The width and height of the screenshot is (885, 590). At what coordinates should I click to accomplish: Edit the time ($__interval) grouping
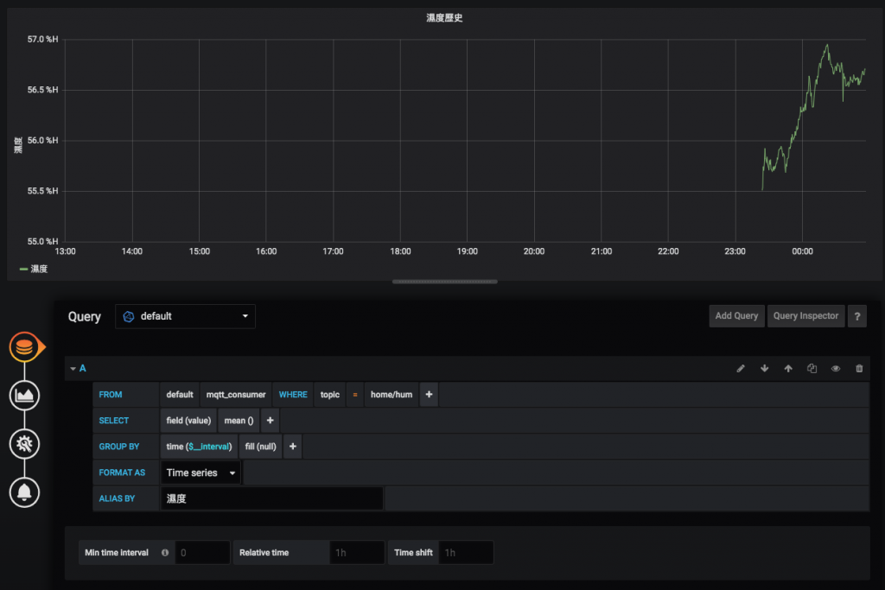click(199, 447)
